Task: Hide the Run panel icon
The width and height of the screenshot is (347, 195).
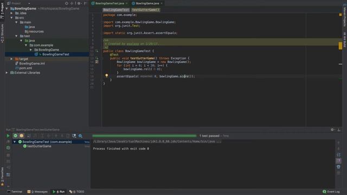Action: pos(339,130)
